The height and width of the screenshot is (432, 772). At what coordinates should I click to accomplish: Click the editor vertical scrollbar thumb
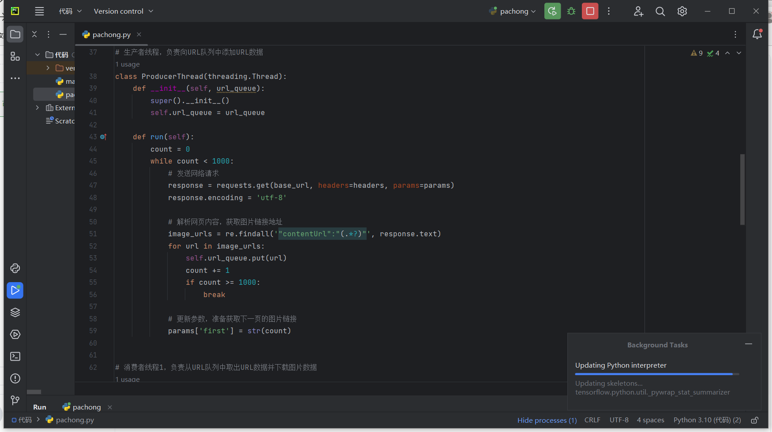pos(742,190)
